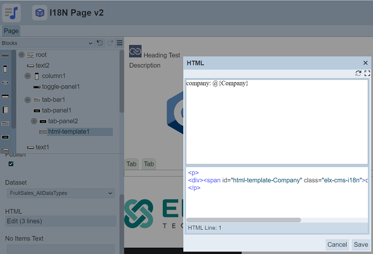
Task: Close the HTML dialog with the X
Action: [366, 63]
